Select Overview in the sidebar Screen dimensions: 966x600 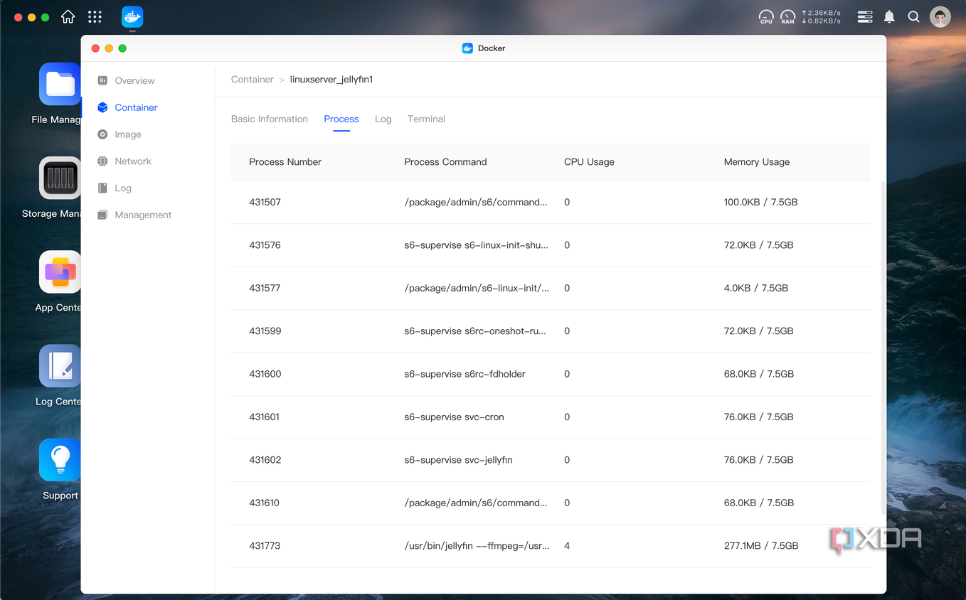[134, 80]
